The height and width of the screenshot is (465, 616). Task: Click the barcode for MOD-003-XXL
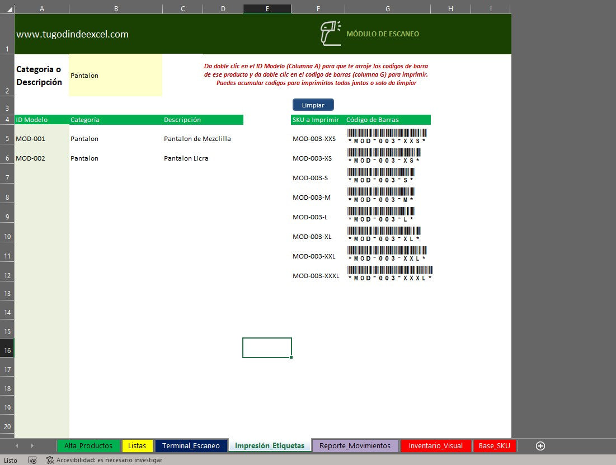click(387, 254)
